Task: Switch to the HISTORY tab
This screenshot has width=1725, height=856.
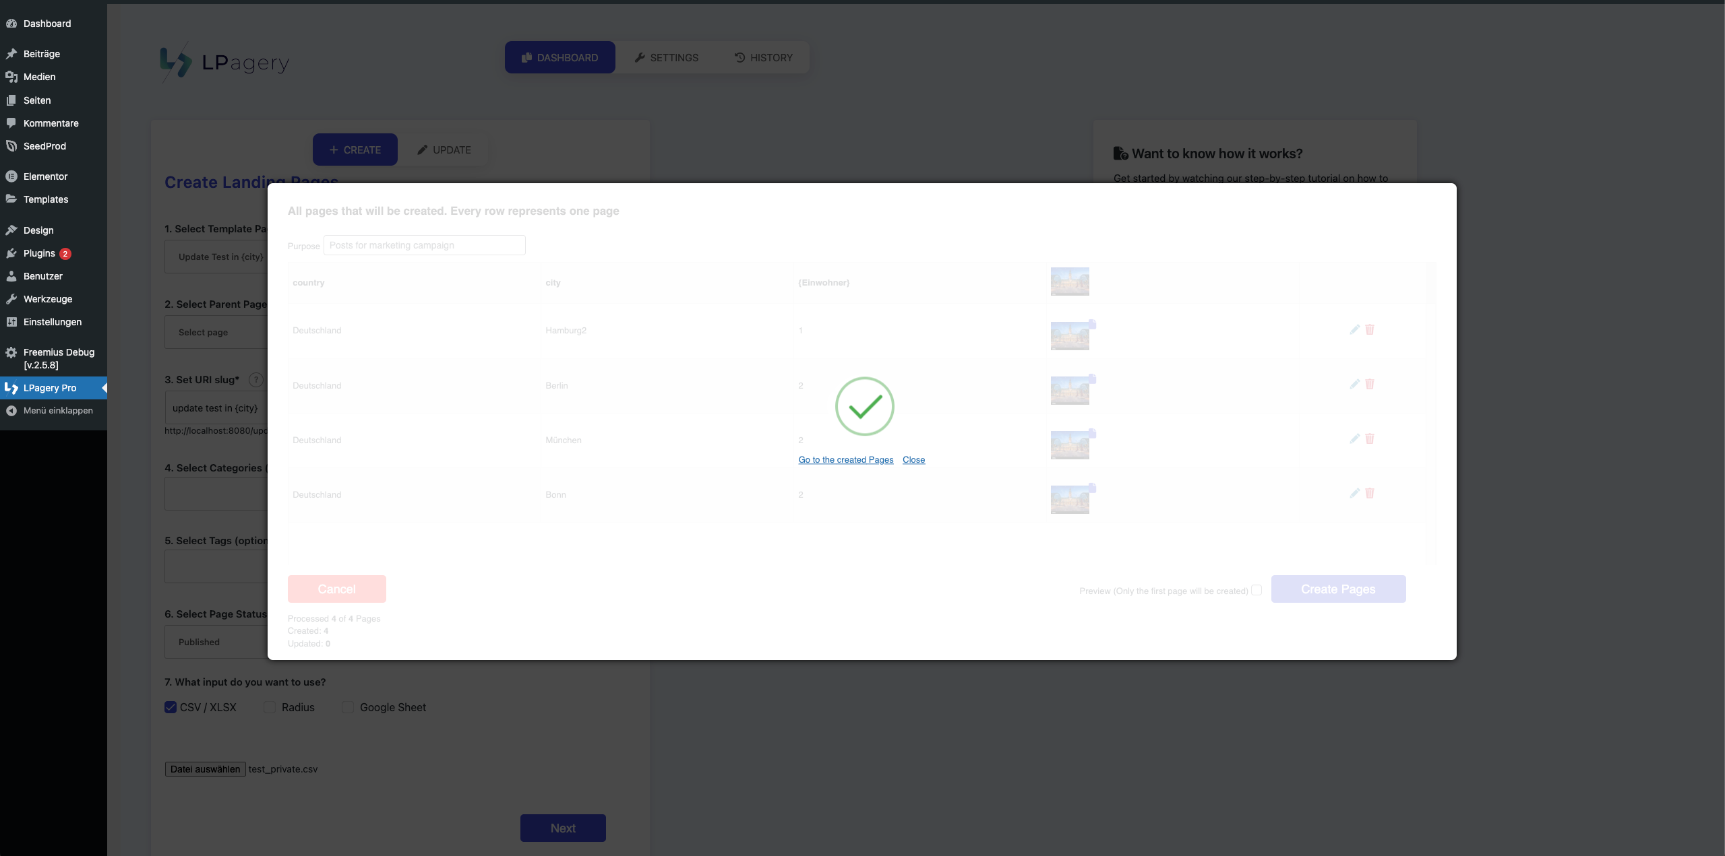Action: pyautogui.click(x=763, y=57)
